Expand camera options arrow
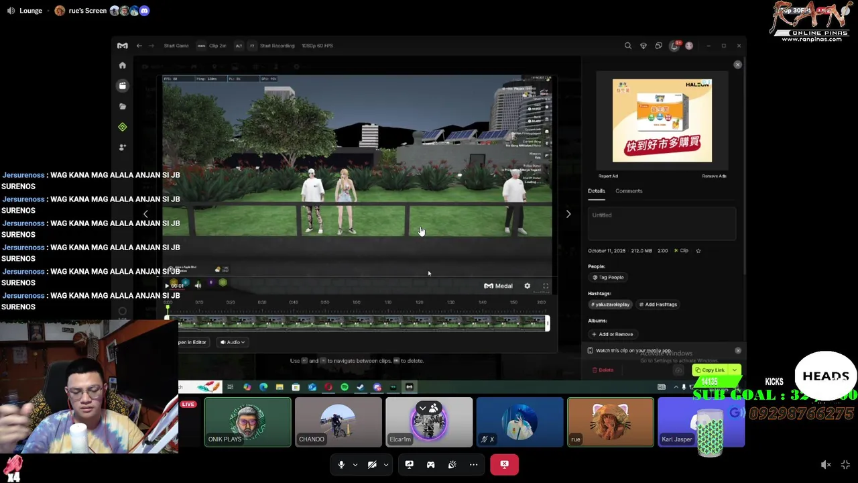The width and height of the screenshot is (858, 483). [386, 464]
